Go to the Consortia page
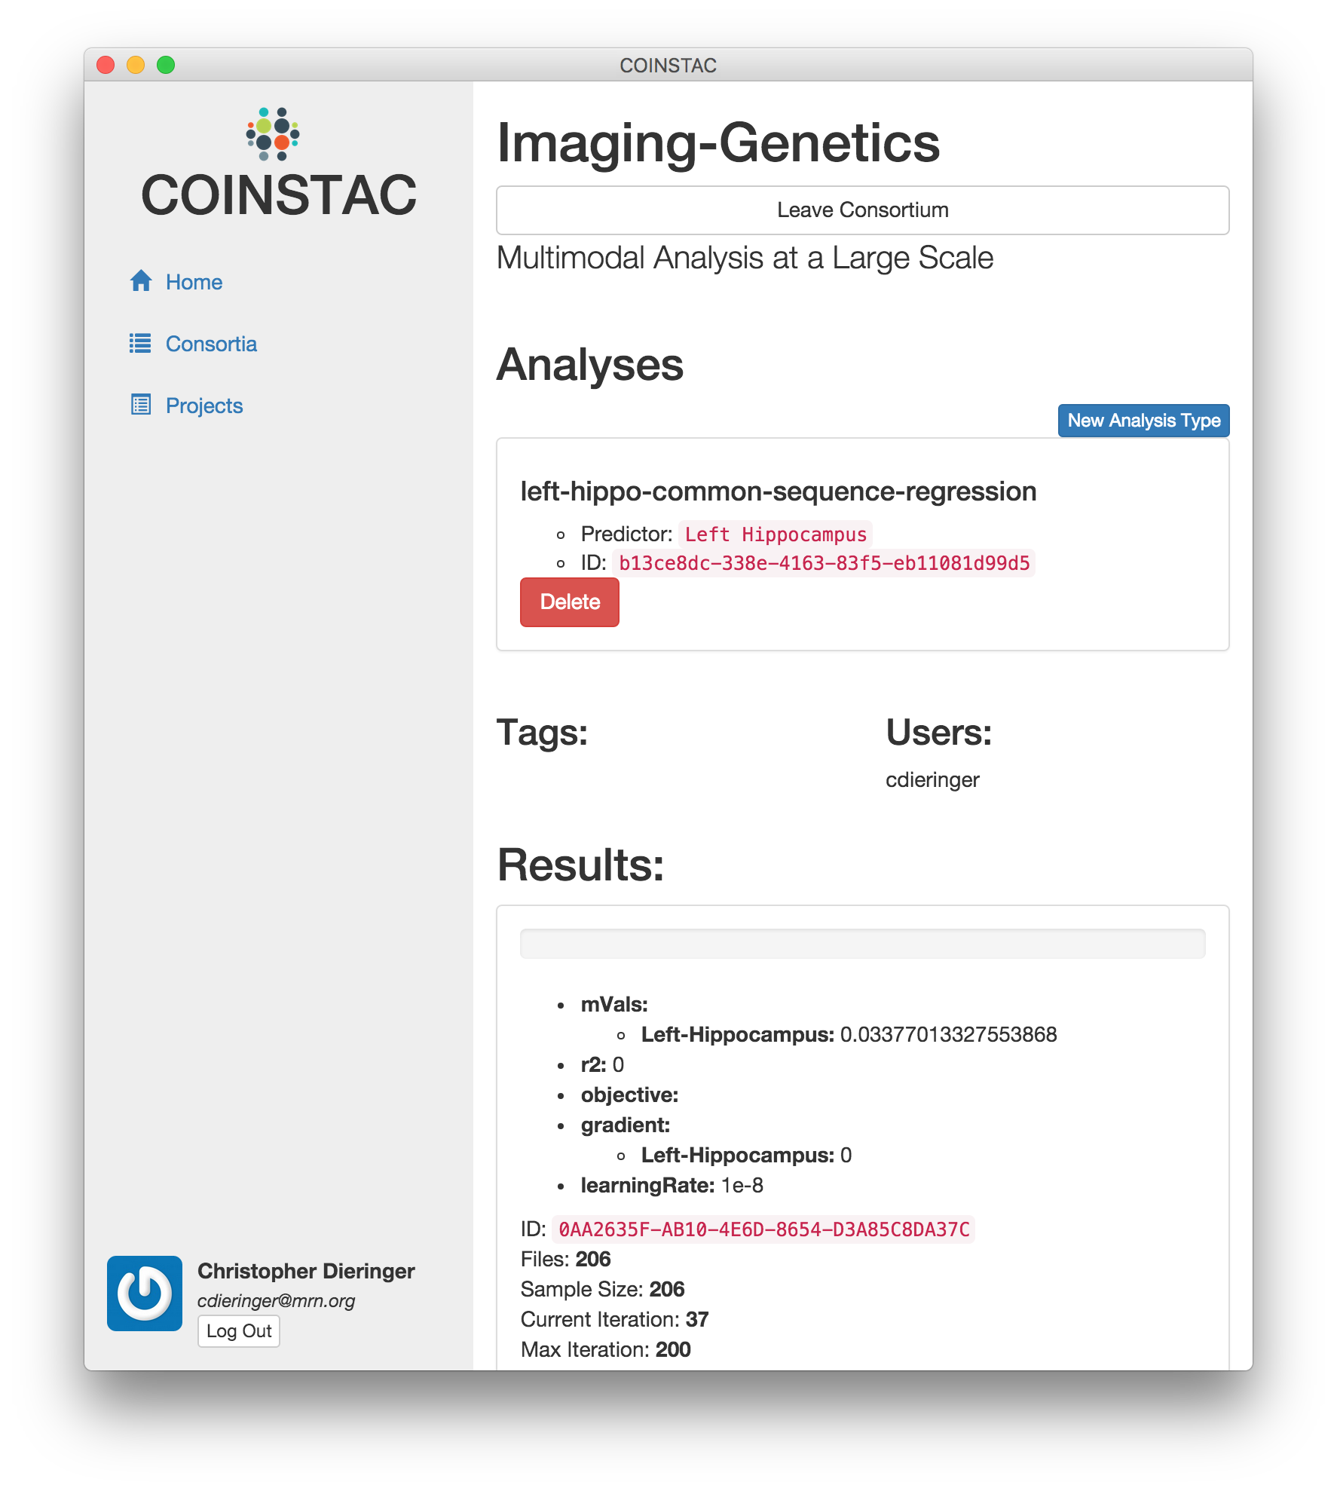This screenshot has height=1491, width=1337. [211, 344]
